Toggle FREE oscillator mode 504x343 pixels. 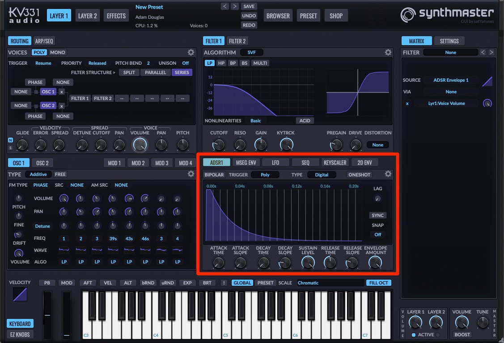pos(60,174)
